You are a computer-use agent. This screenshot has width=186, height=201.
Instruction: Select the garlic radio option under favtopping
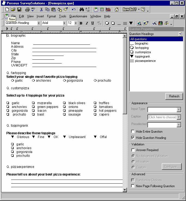13,81
